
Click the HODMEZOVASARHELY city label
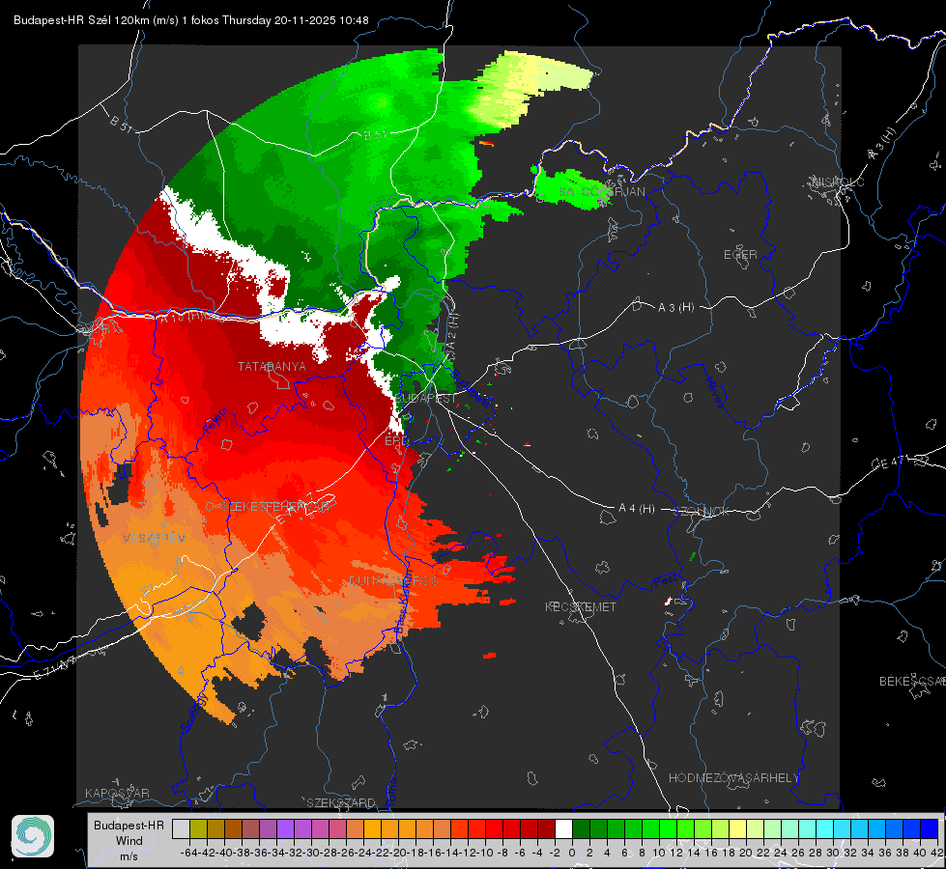733,778
